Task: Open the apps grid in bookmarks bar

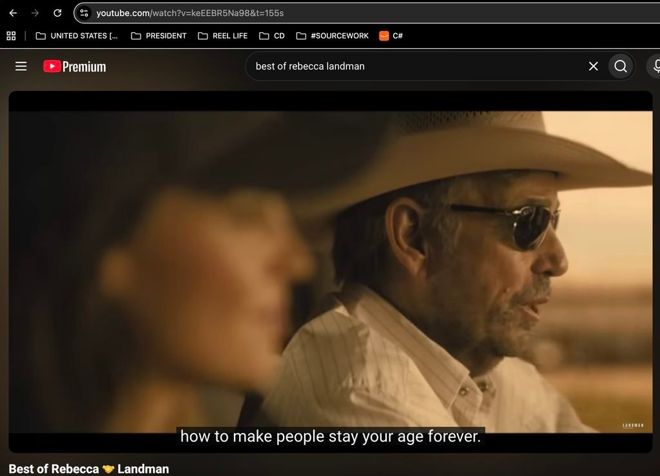Action: click(11, 35)
